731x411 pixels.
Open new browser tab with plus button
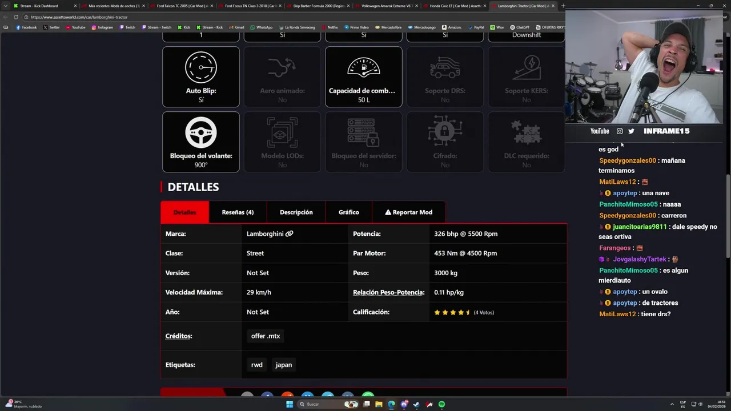coord(563,6)
